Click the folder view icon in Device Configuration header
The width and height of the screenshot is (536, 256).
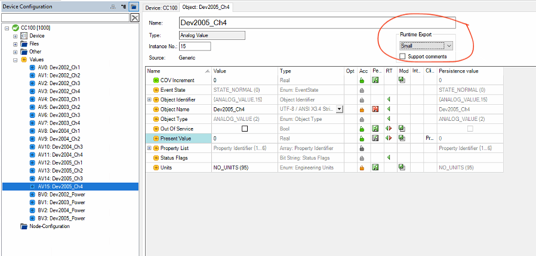tap(134, 7)
